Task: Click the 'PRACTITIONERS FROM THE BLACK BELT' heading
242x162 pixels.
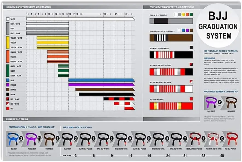Action: (77, 127)
